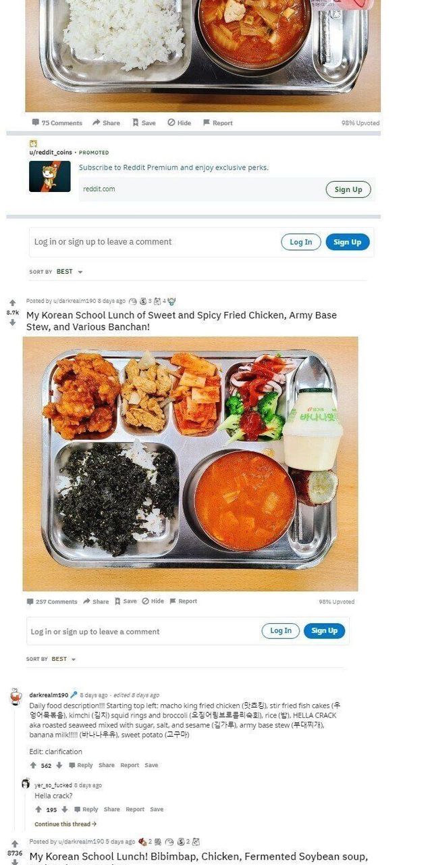The height and width of the screenshot is (865, 432).
Task: Save the fried chicken post
Action: 126,601
